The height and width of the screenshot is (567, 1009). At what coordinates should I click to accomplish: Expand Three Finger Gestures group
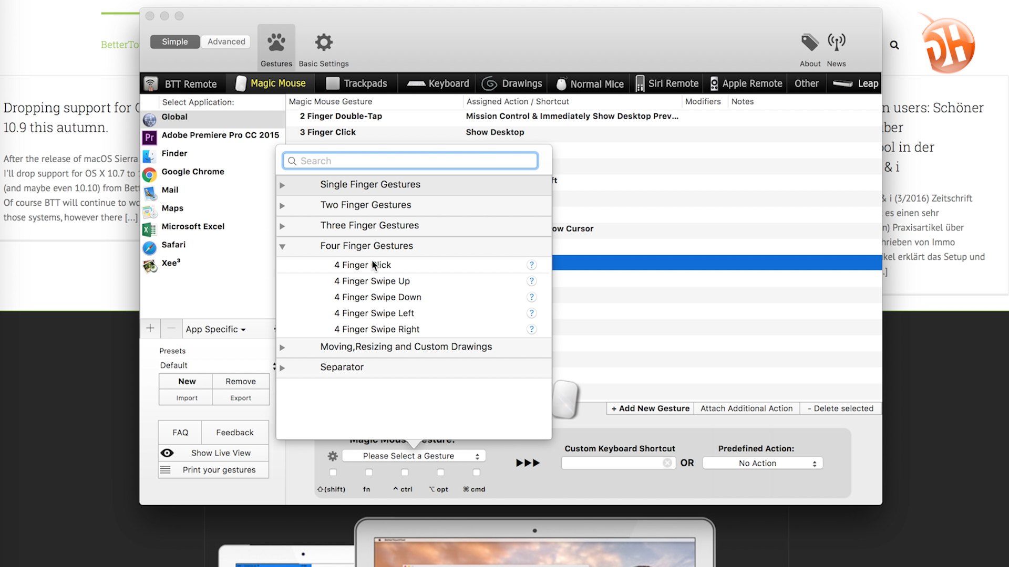click(x=282, y=226)
